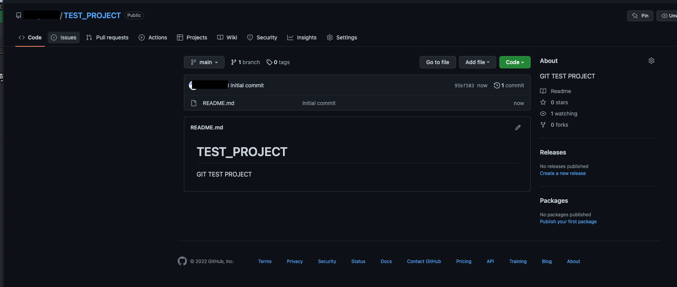
Task: Open the Projects tab
Action: [192, 37]
